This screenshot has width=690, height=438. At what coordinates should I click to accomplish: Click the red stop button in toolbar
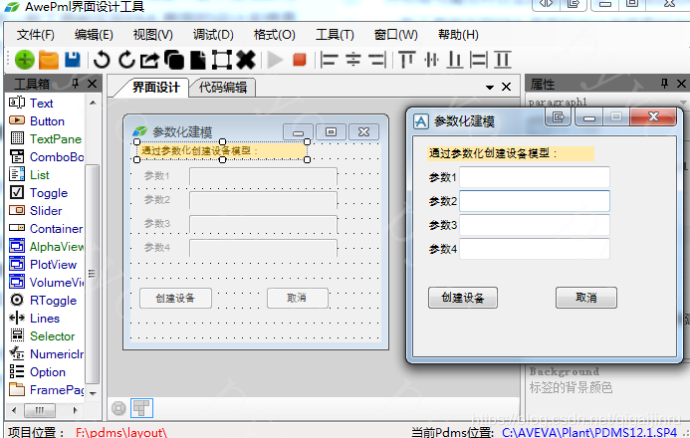(x=299, y=60)
